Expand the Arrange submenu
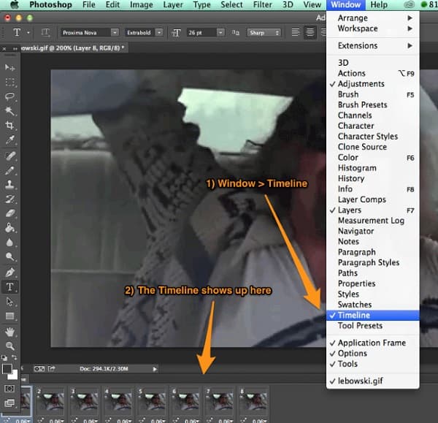The image size is (438, 423). click(372, 18)
